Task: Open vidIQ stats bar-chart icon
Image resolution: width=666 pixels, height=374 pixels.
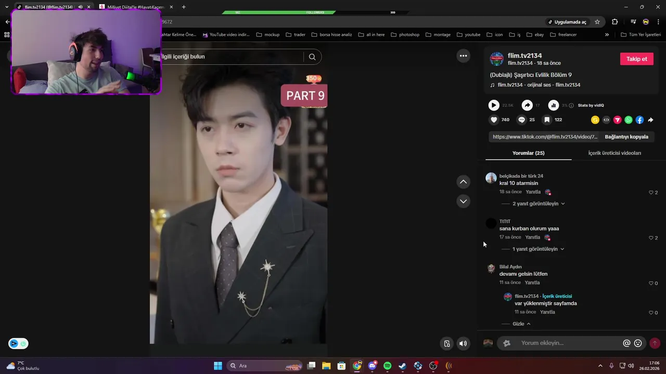Action: [x=554, y=105]
